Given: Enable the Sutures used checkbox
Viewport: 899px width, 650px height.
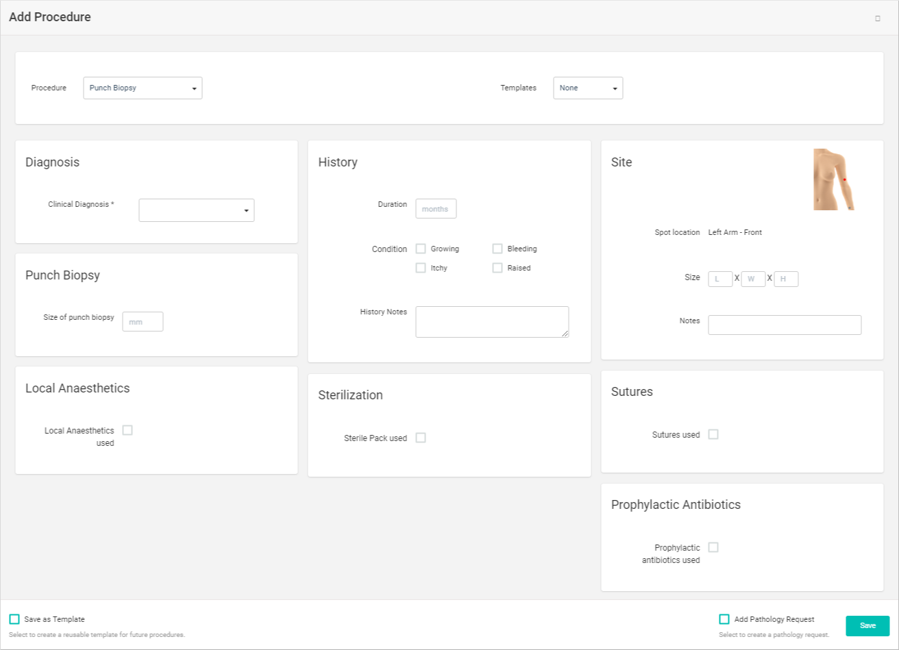Looking at the screenshot, I should [713, 434].
